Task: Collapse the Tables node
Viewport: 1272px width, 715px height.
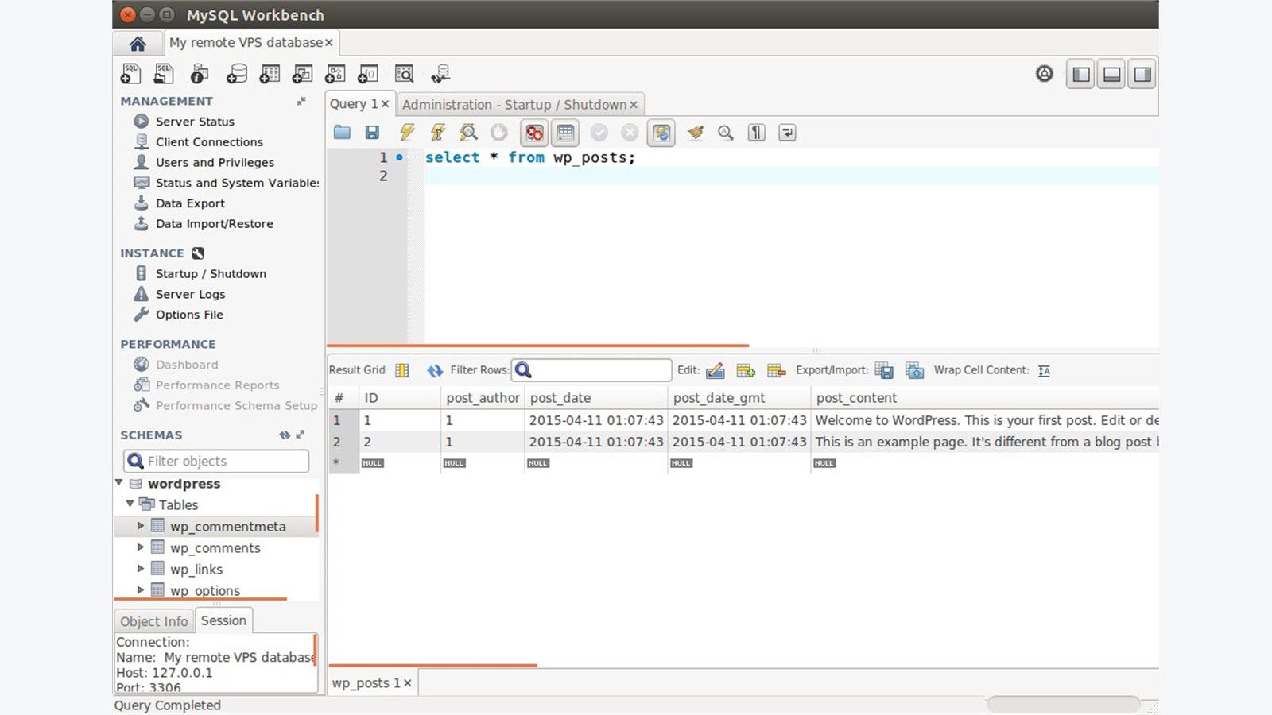Action: tap(130, 504)
